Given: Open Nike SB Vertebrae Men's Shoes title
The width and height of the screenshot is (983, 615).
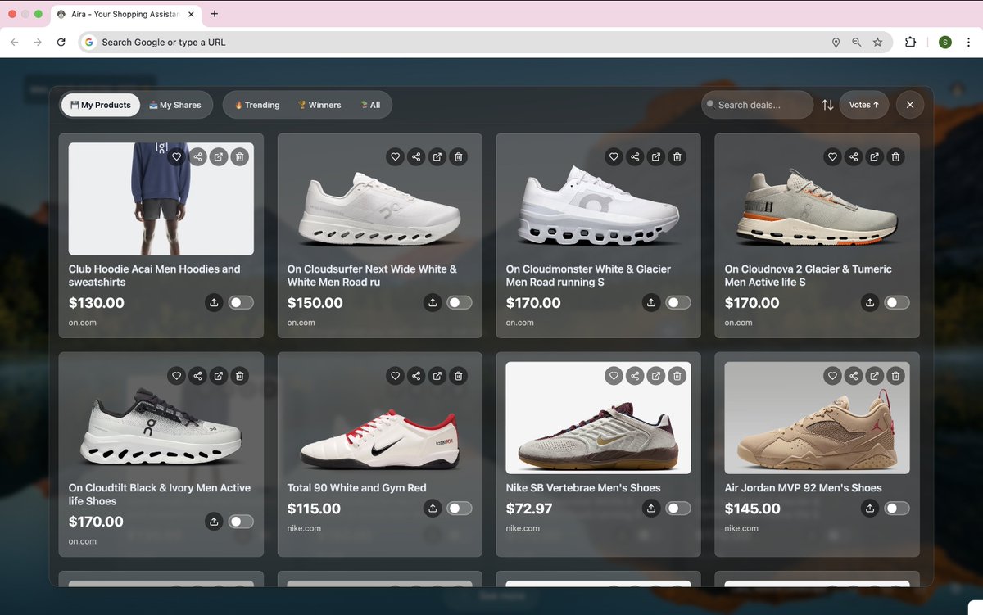Looking at the screenshot, I should coord(583,487).
